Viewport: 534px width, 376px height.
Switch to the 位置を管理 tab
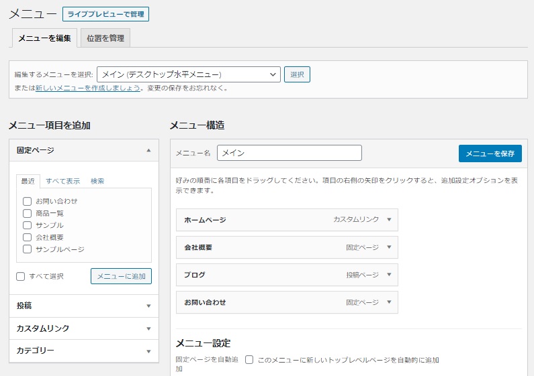coord(105,38)
